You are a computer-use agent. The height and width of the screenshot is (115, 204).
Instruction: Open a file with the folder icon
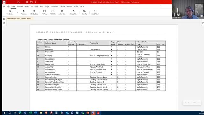18,2
